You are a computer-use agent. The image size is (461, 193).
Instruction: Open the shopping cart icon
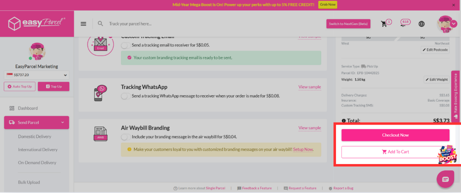click(x=384, y=24)
